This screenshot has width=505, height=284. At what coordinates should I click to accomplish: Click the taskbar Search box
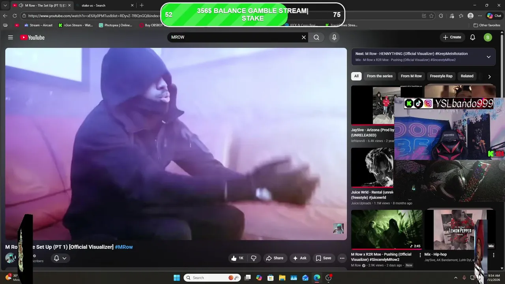click(213, 278)
